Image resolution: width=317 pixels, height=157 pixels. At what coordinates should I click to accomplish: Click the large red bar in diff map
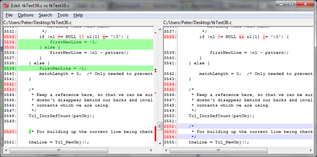pos(155,134)
